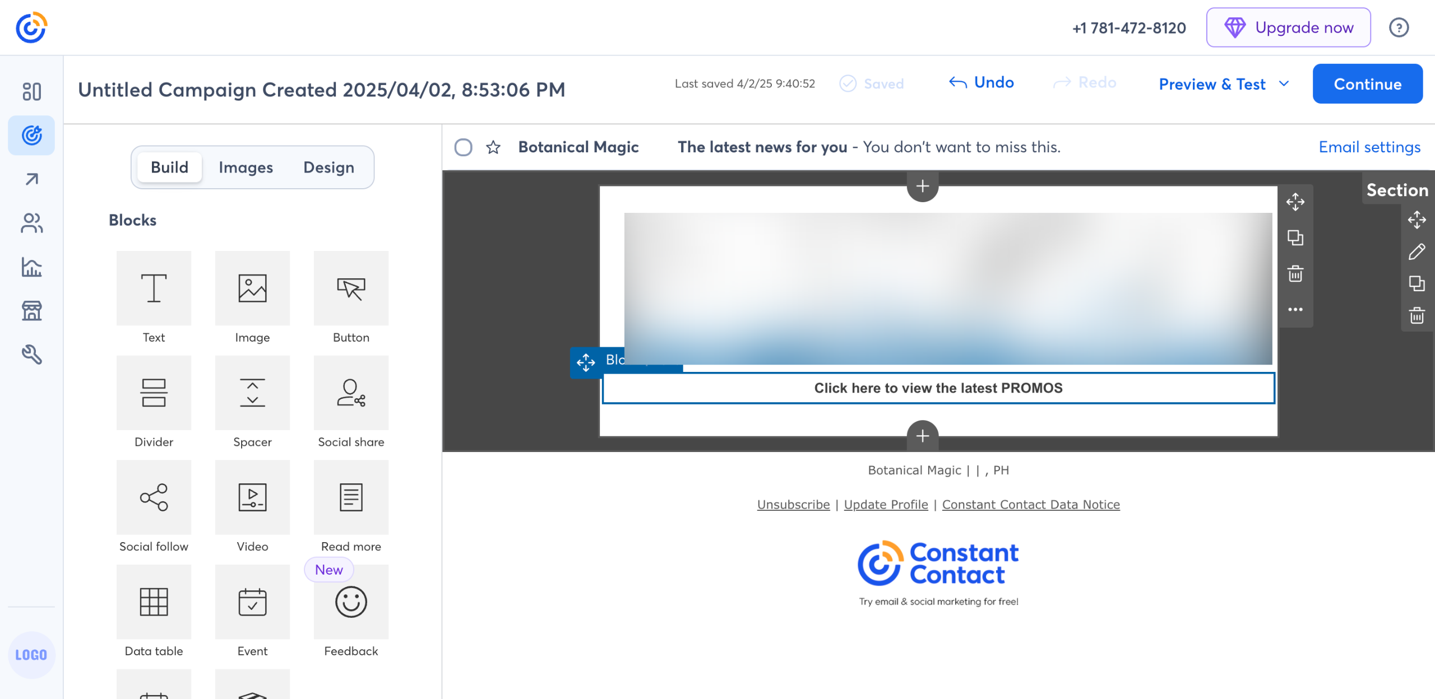Click the Constant Contact logo at top left
The width and height of the screenshot is (1435, 699).
[31, 27]
